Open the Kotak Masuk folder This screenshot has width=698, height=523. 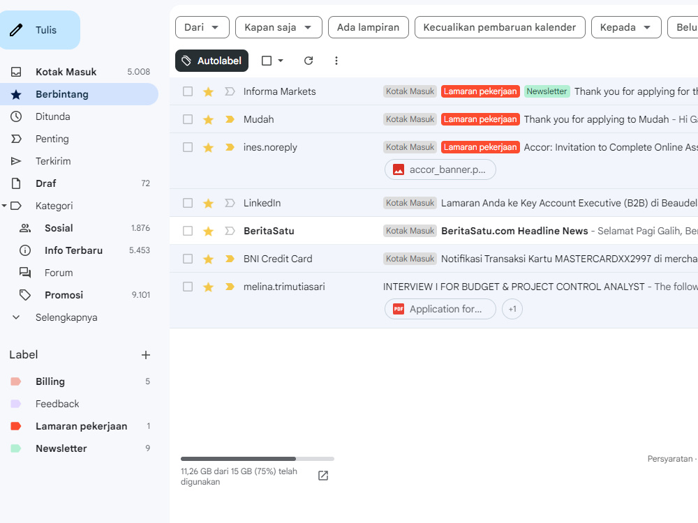pyautogui.click(x=80, y=72)
